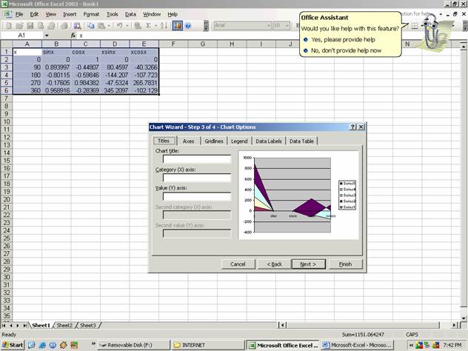Click the chart preview thumbnail in wizard
This screenshot has height=351, width=468.
point(298,195)
